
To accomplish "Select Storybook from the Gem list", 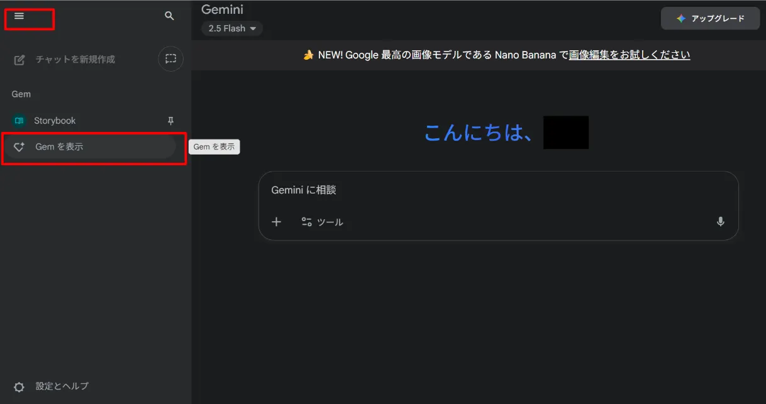I will [55, 121].
